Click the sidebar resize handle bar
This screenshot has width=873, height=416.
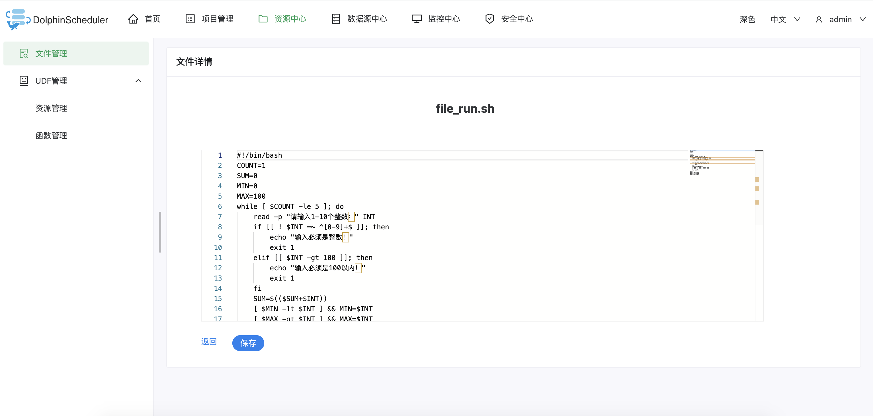pos(160,232)
